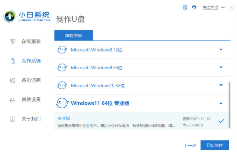Click the 开始制作 button
The width and height of the screenshot is (237, 154).
[215, 145]
